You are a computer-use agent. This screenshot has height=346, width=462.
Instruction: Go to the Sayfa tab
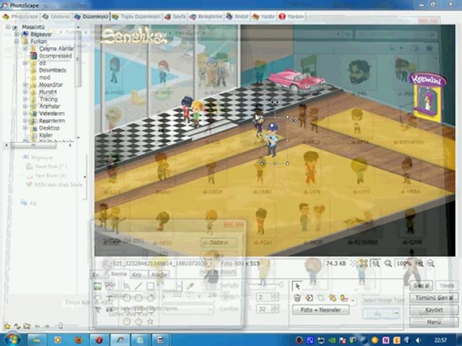(x=175, y=16)
